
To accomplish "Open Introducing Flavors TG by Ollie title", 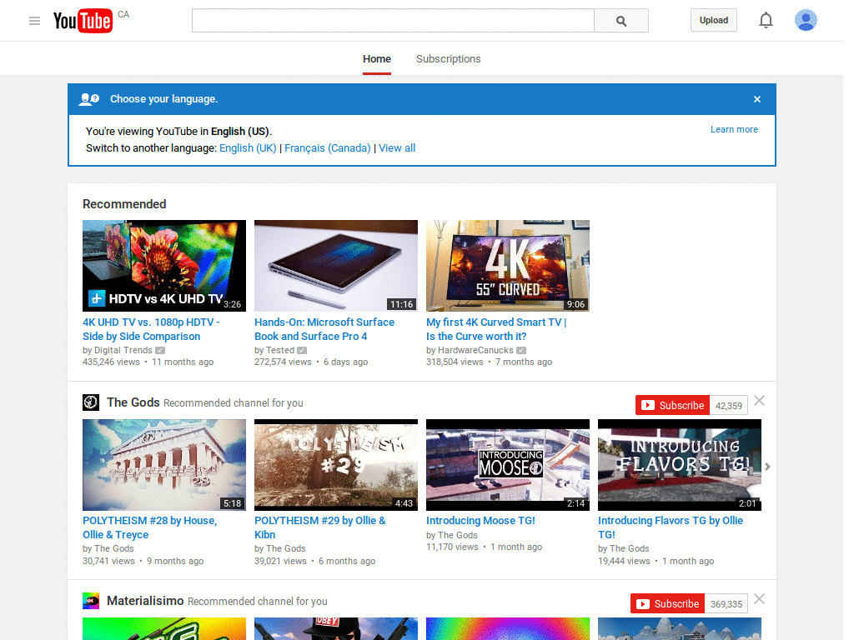I will coord(671,527).
